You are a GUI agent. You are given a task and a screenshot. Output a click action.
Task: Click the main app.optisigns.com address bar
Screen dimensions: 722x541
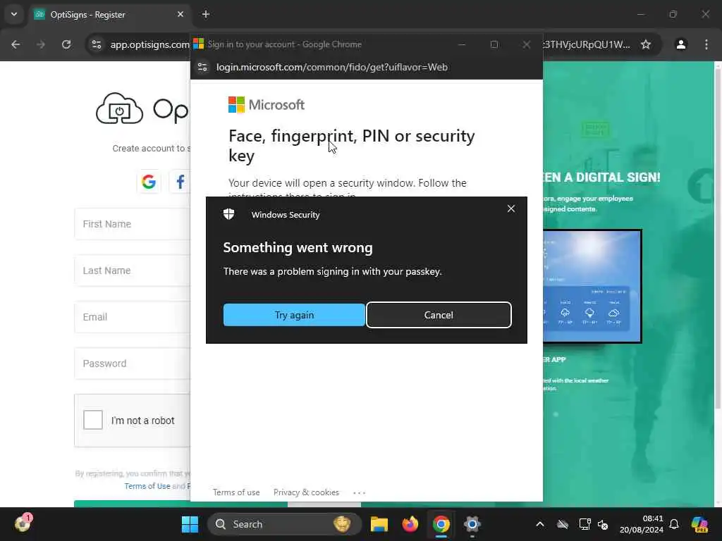coord(149,44)
